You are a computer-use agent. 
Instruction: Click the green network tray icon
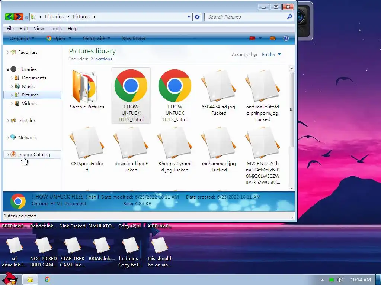coord(331,280)
